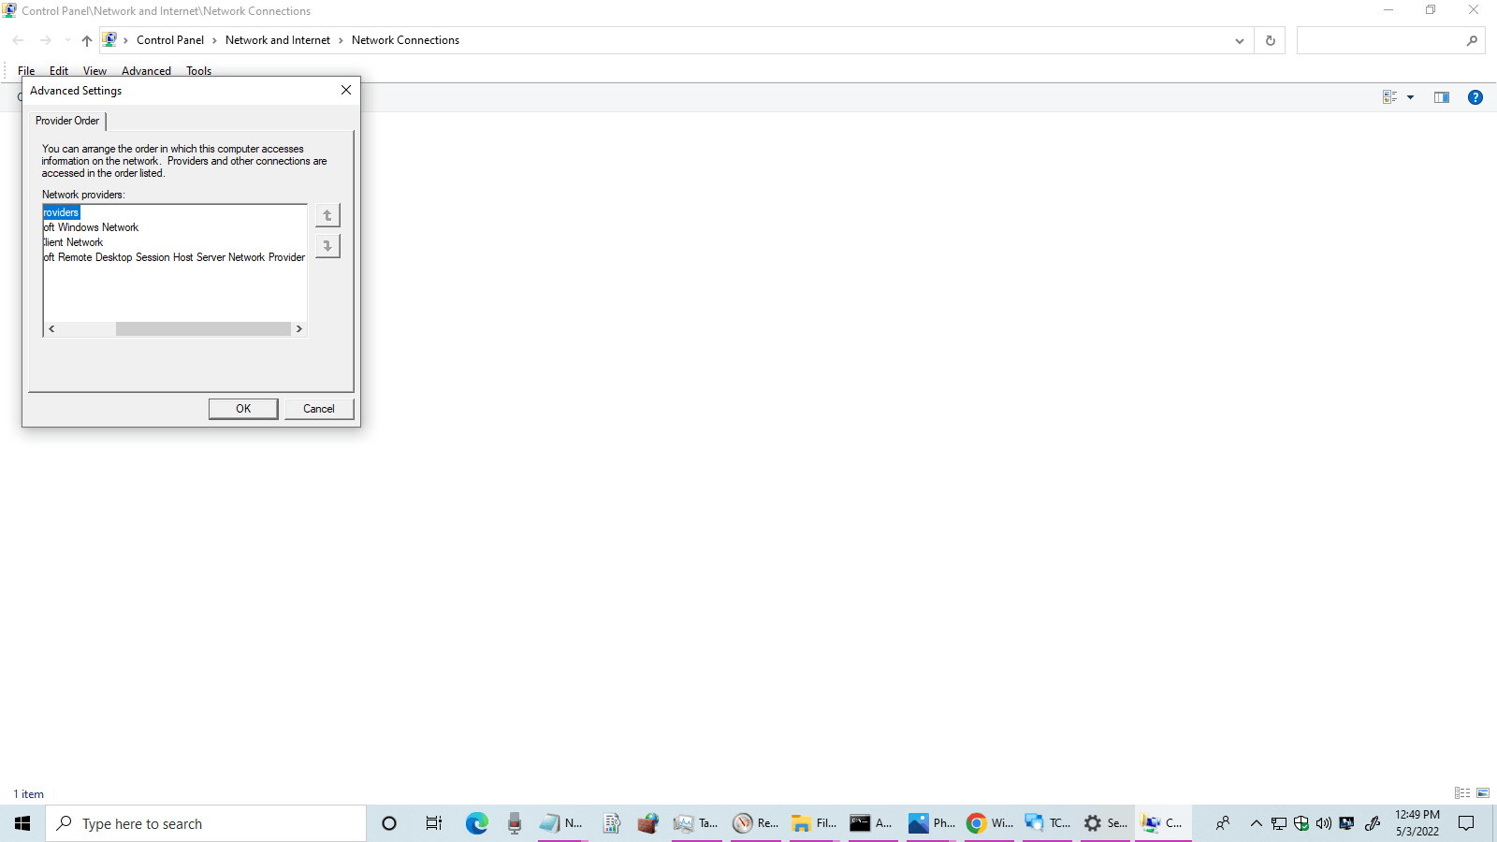Move selected provider up with the arrow button
The width and height of the screenshot is (1497, 842).
click(x=327, y=215)
